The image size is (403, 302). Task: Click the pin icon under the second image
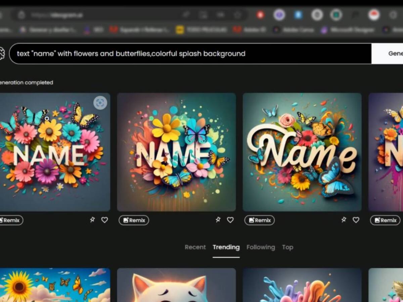click(218, 220)
